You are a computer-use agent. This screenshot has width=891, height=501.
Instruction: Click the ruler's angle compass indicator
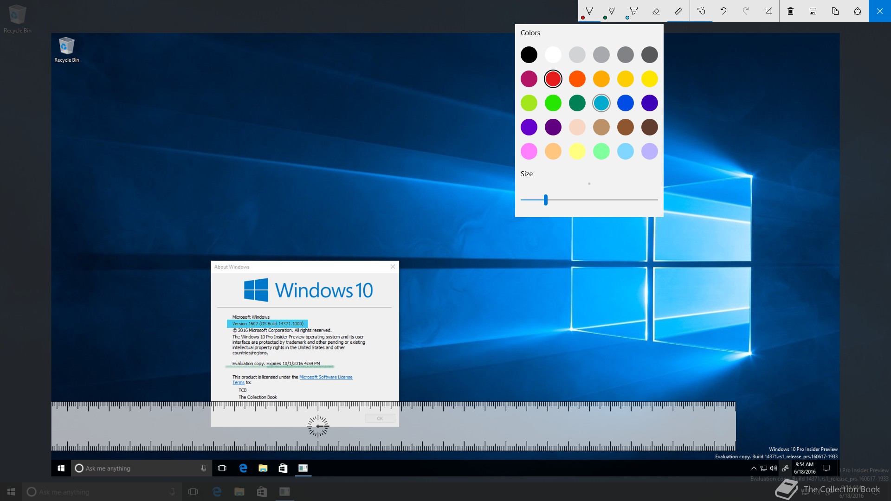click(318, 426)
